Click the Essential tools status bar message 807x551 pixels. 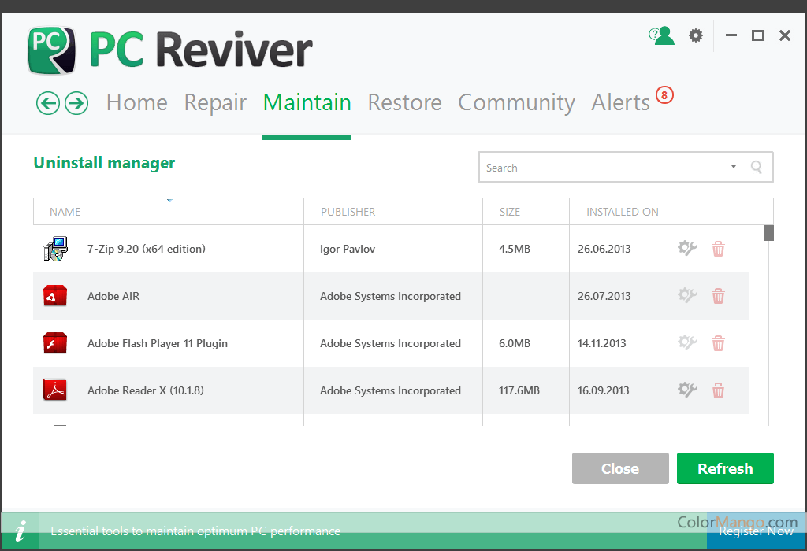(195, 531)
